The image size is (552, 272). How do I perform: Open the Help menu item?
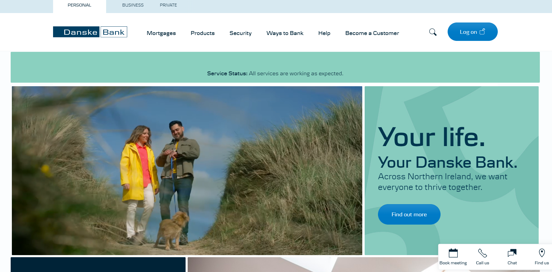(x=324, y=33)
